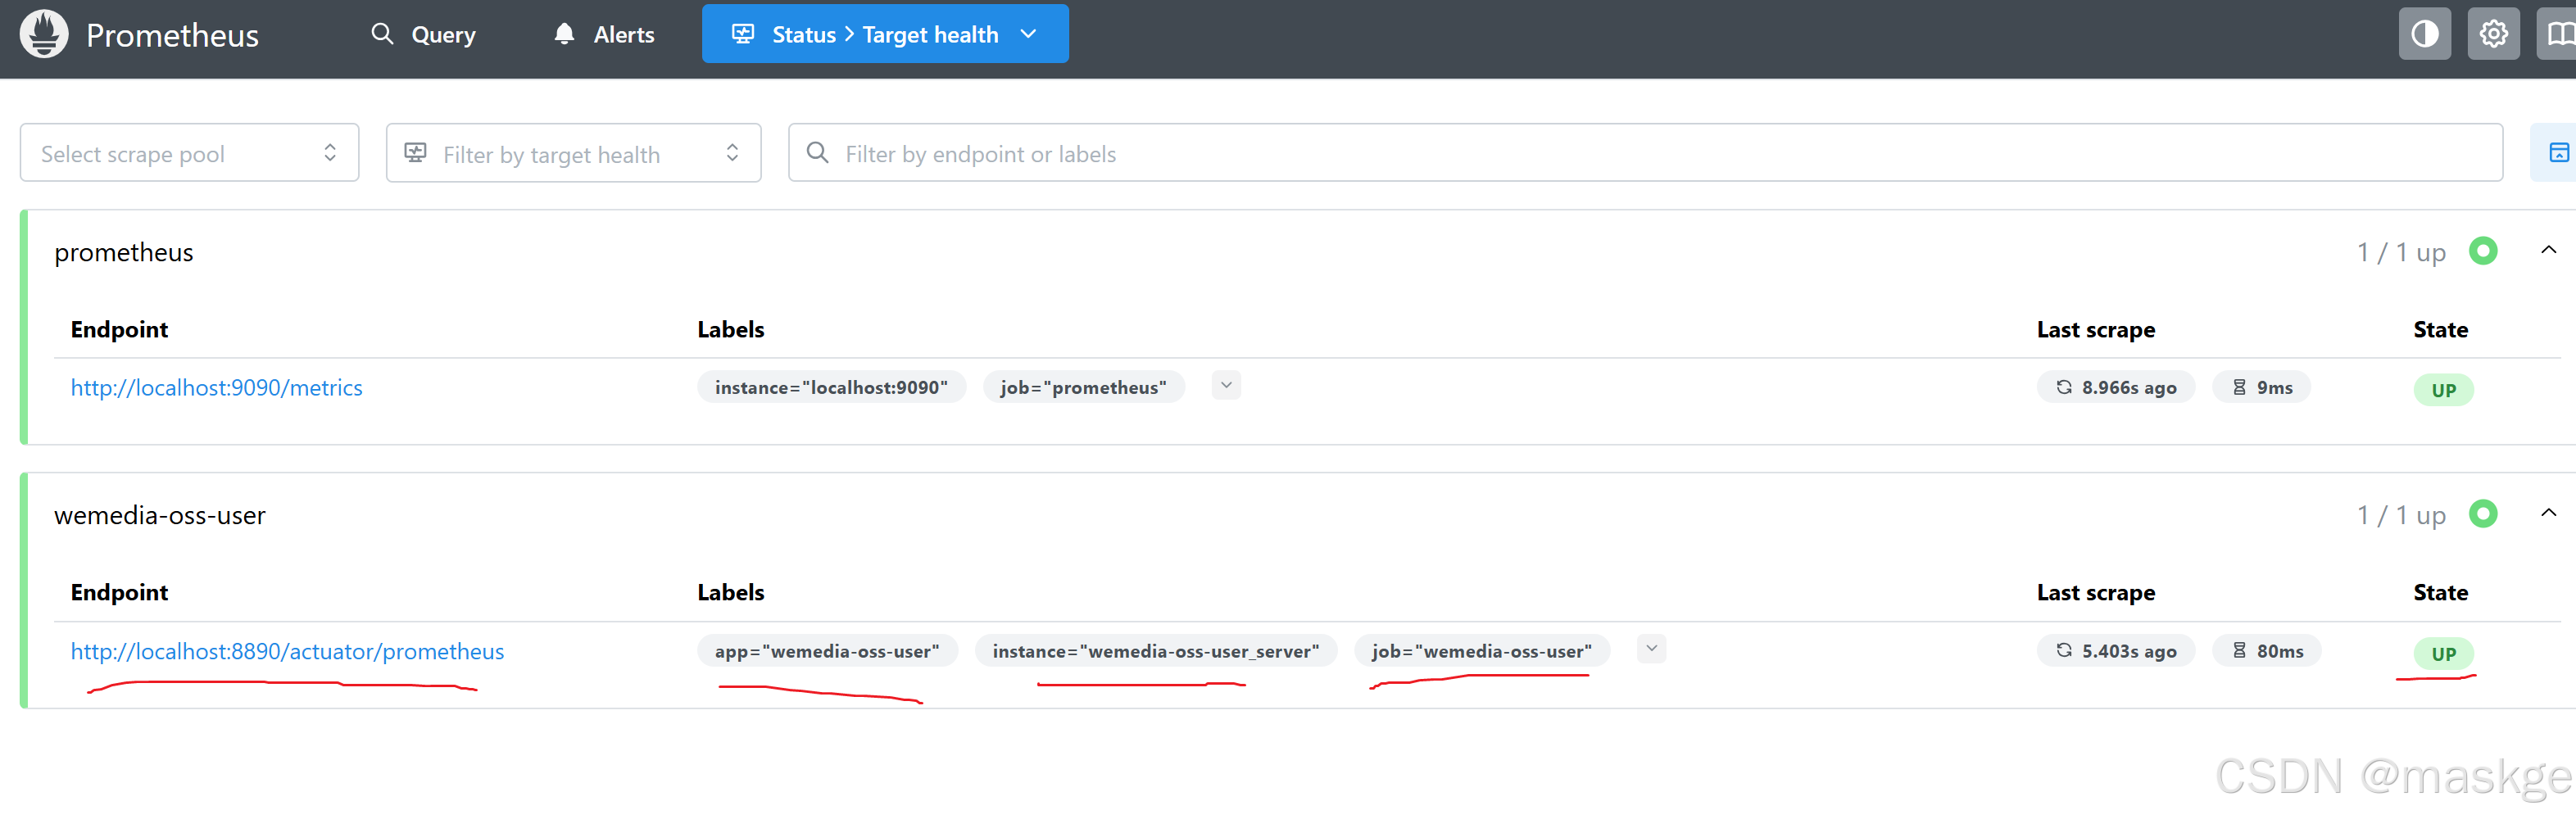The height and width of the screenshot is (819, 2576).
Task: Click the job="prometheus" label badge
Action: [x=1083, y=388]
